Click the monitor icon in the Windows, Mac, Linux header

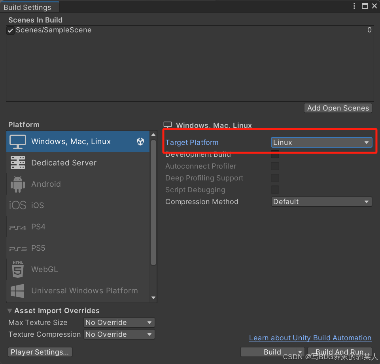168,125
